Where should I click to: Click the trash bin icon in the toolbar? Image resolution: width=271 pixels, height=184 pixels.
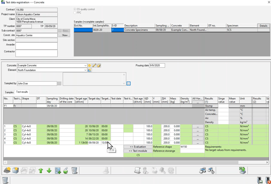coord(74,171)
